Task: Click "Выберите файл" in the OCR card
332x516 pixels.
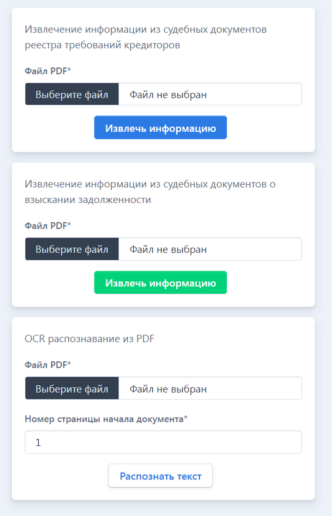Action: pos(72,389)
